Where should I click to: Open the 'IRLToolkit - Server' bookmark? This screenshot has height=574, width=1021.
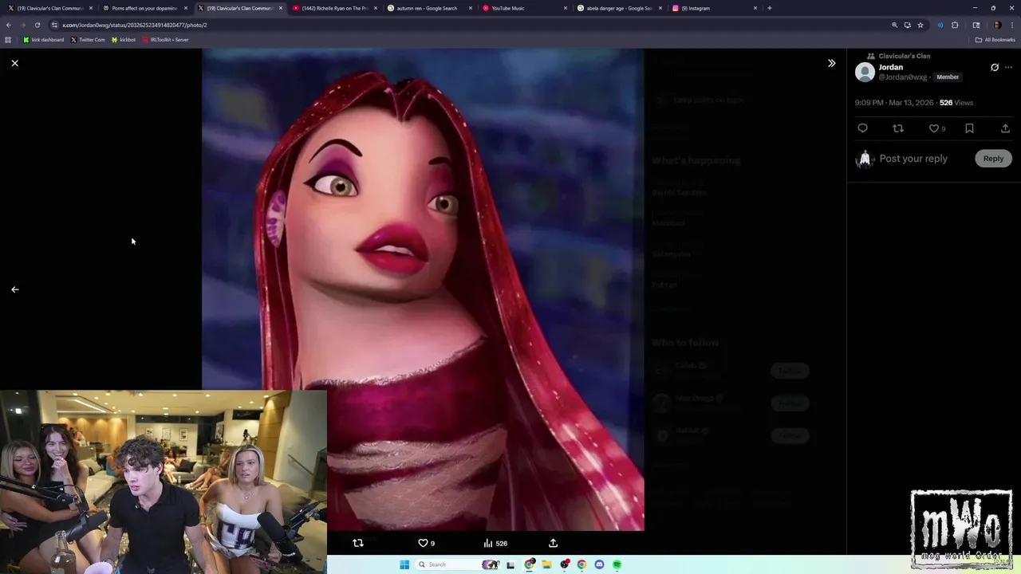[165, 40]
